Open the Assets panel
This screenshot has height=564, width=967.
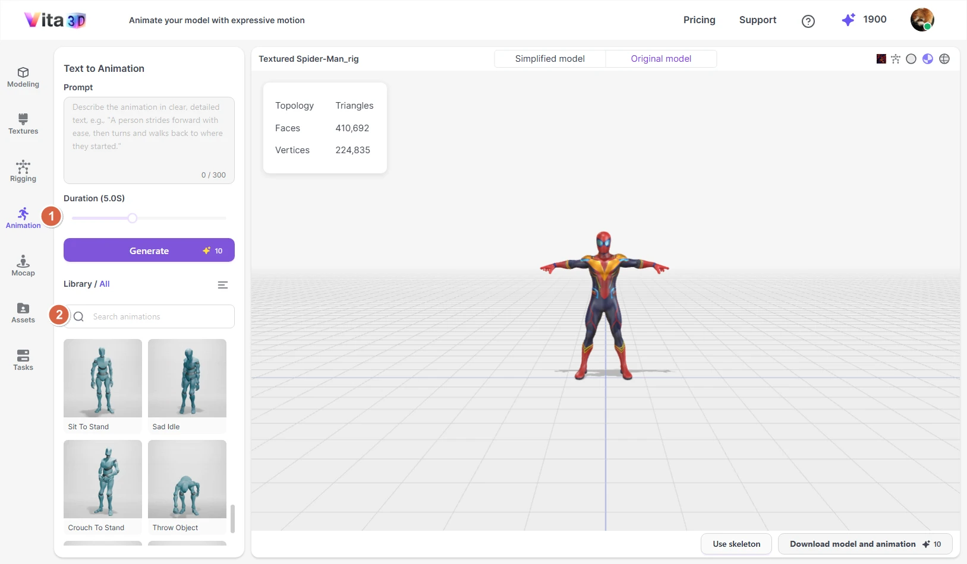(23, 313)
